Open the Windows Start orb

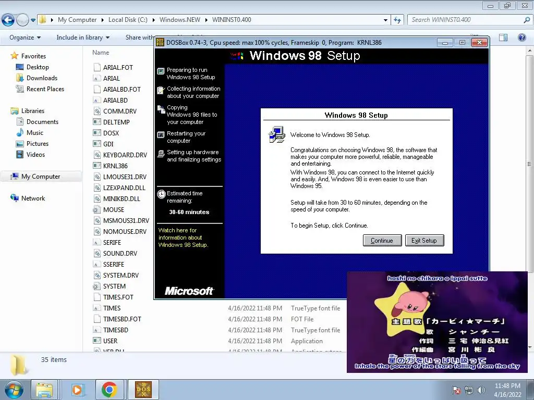(14, 390)
